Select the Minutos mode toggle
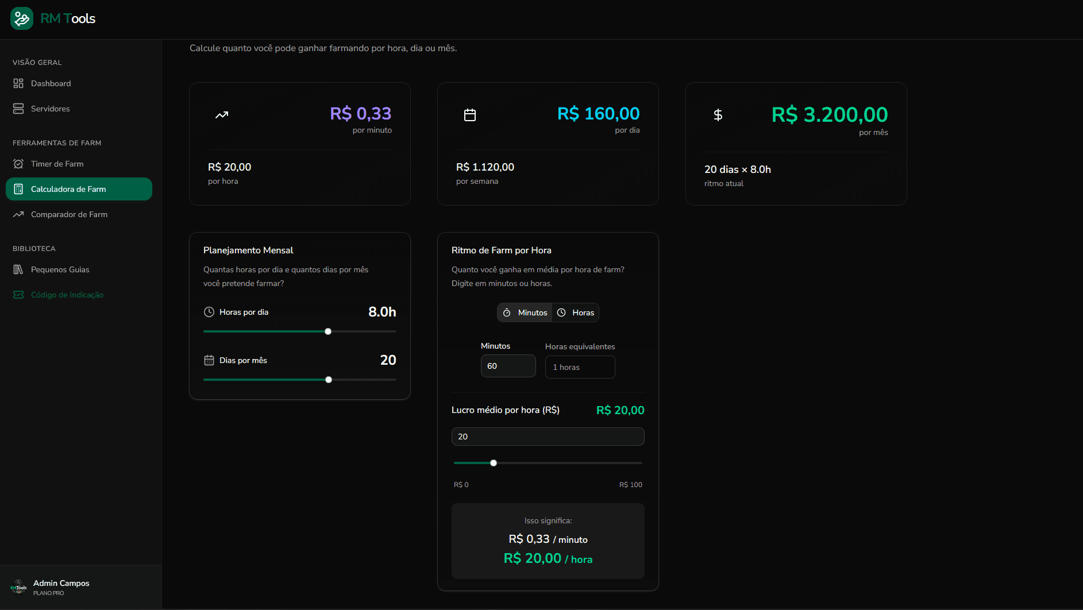This screenshot has width=1083, height=610. click(x=524, y=312)
